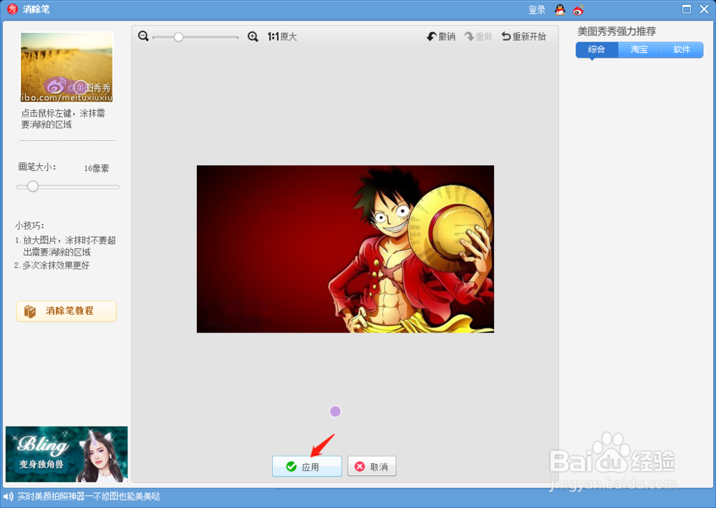Screen dimensions: 716x508
Task: Click the 小技巧 tips heading
Action: tap(29, 225)
